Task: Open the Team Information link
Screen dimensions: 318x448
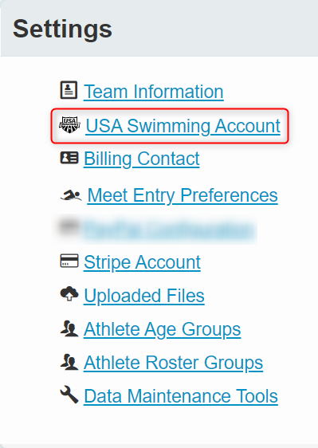Action: (x=154, y=92)
